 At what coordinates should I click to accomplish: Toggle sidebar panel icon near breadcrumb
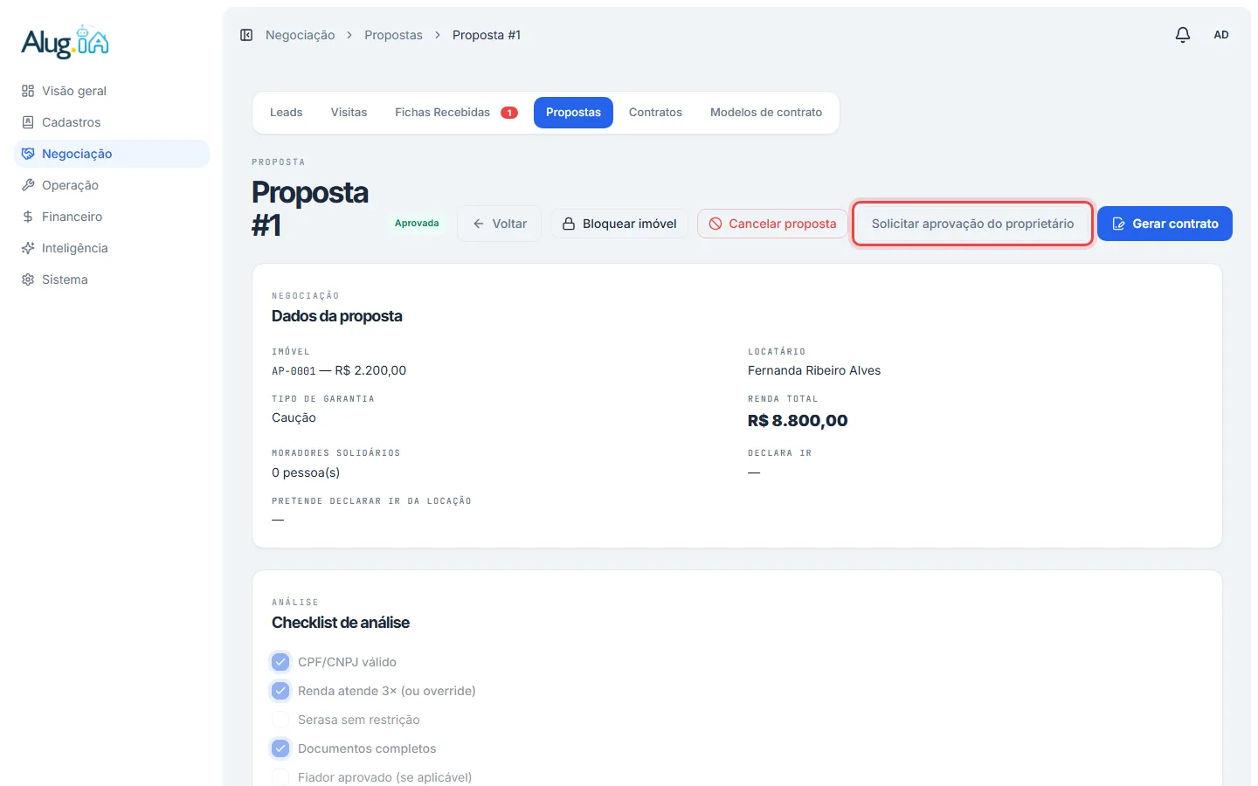tap(246, 35)
